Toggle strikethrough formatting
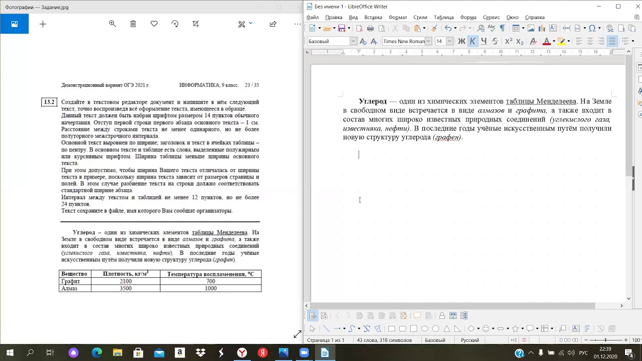Screen dimensions: 642x361 click(x=495, y=41)
